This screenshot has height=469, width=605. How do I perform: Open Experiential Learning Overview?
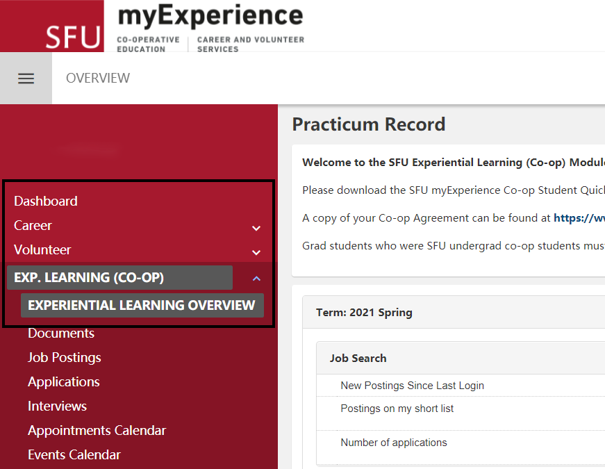(x=142, y=305)
